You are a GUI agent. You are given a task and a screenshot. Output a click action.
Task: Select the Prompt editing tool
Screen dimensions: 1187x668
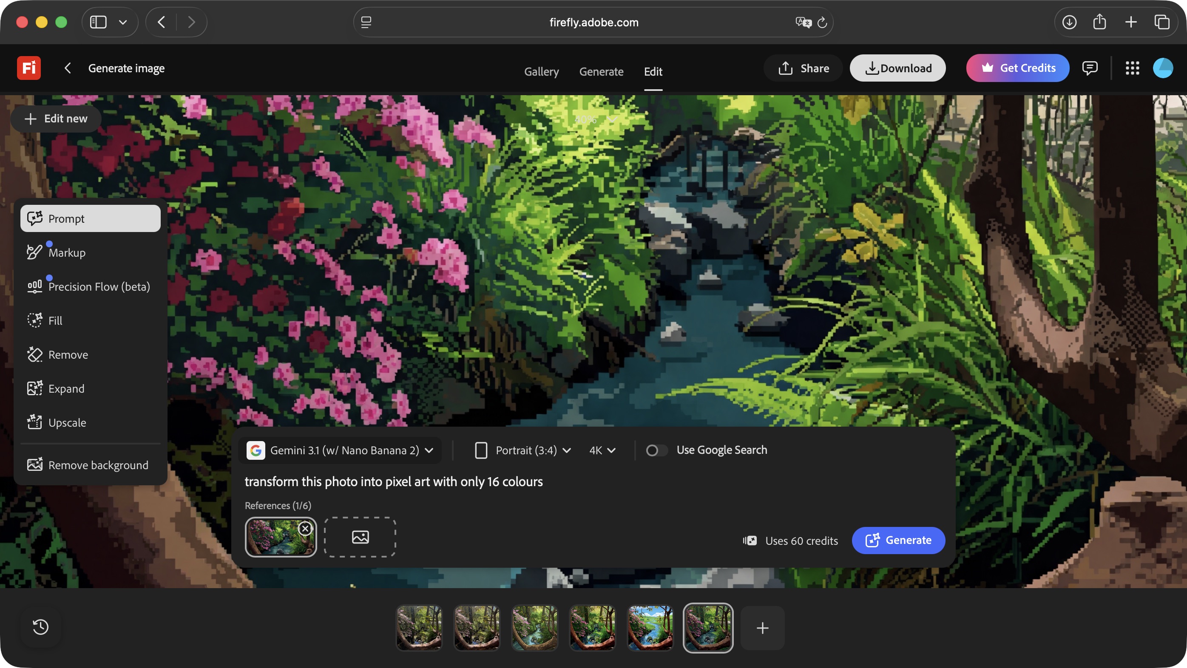click(x=90, y=218)
